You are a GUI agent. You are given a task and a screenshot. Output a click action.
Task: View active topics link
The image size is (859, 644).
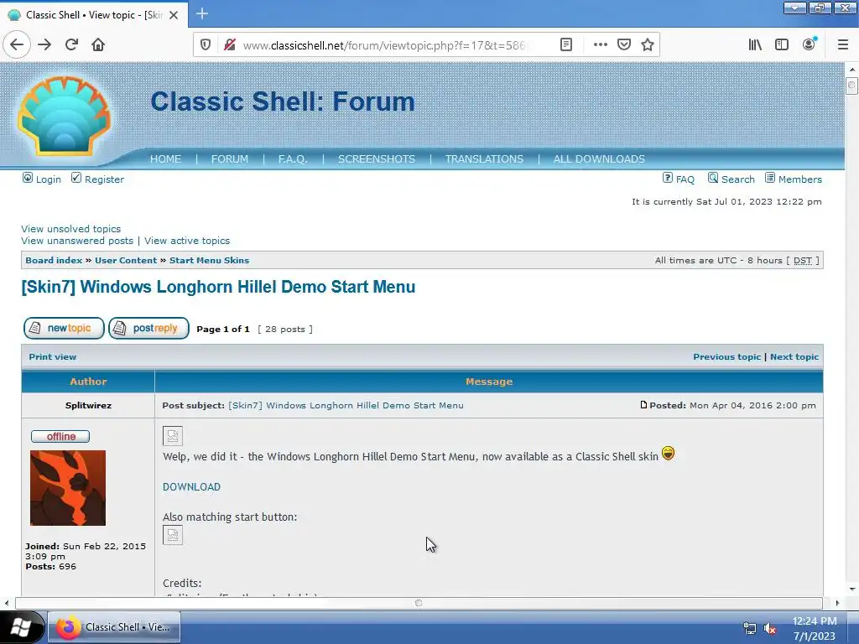[x=187, y=241]
